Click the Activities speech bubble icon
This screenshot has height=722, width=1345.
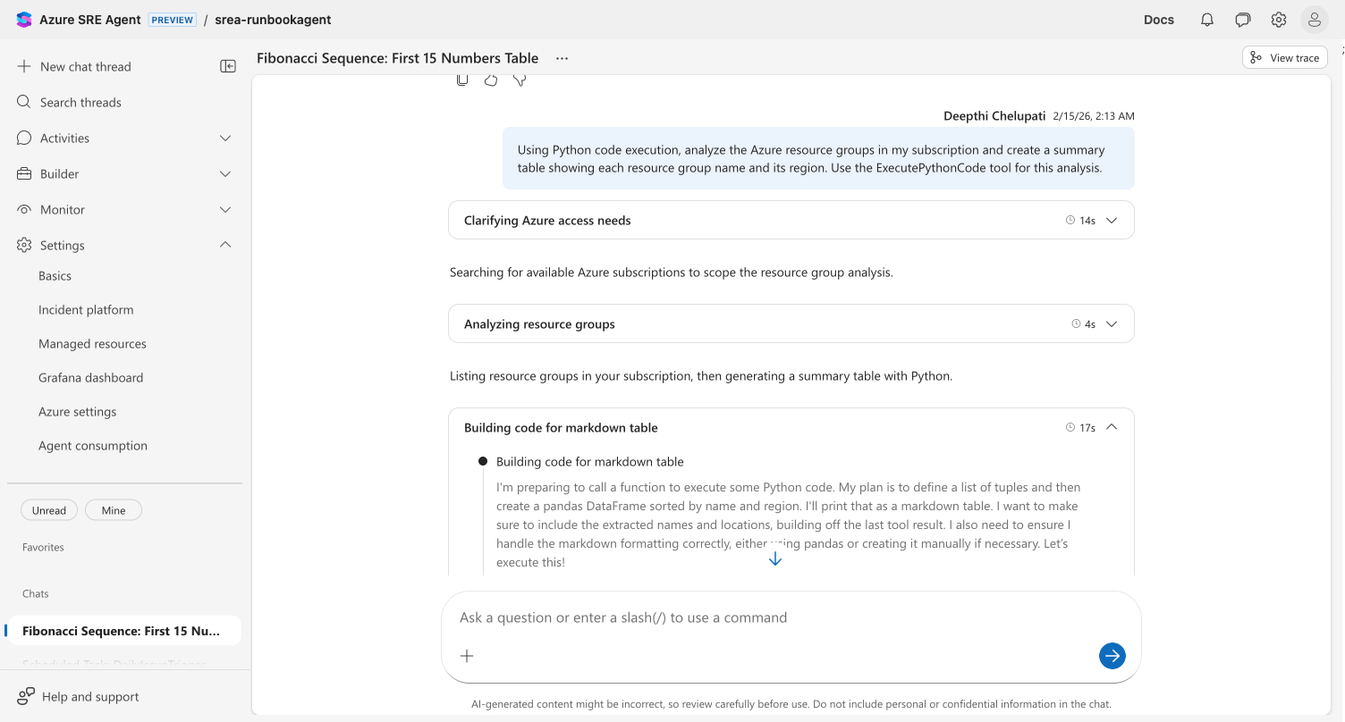(24, 138)
